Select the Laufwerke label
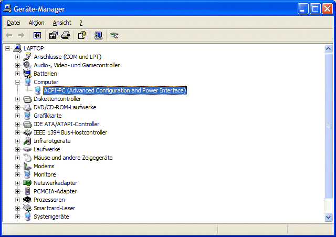Screen dimensions: 336x237 click(x=47, y=149)
